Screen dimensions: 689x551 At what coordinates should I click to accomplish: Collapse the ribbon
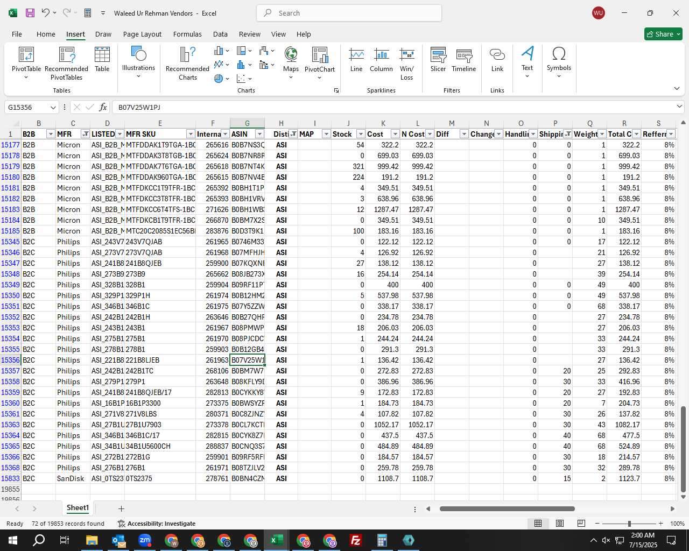[x=677, y=89]
